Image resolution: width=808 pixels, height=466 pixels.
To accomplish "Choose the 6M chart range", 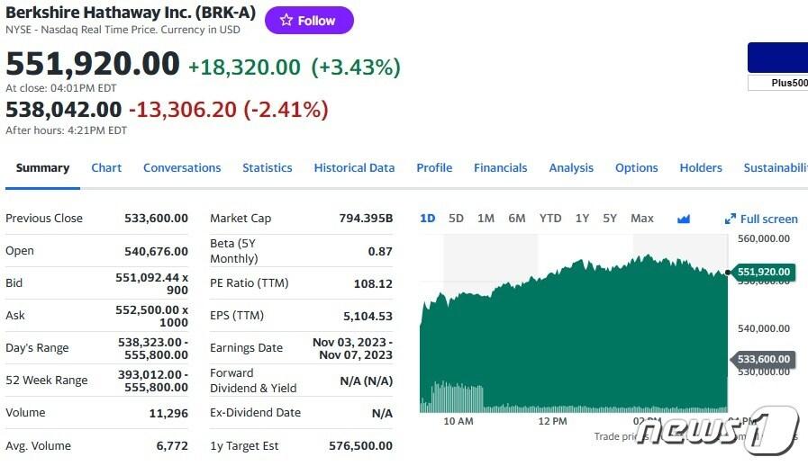I will coord(516,219).
